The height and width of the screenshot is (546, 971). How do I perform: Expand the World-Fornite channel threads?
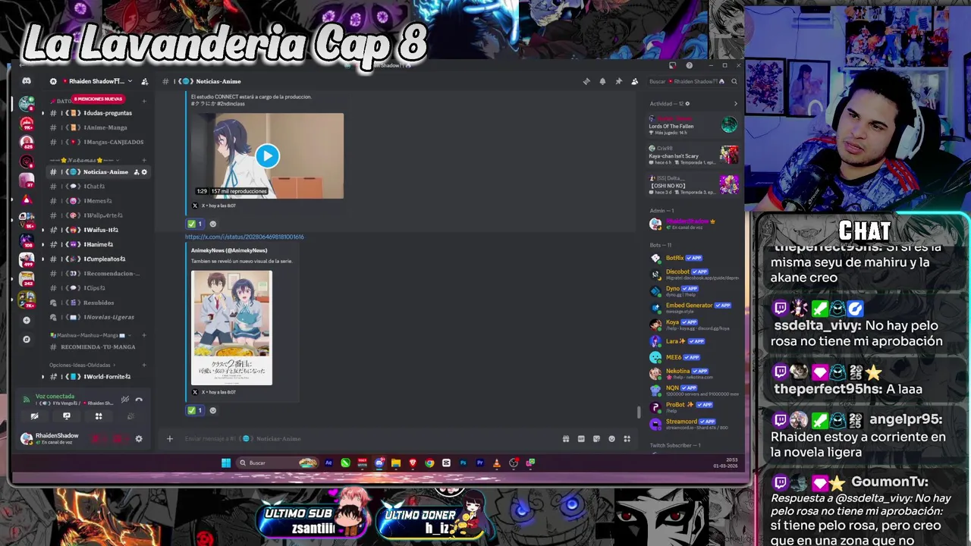[x=42, y=376]
